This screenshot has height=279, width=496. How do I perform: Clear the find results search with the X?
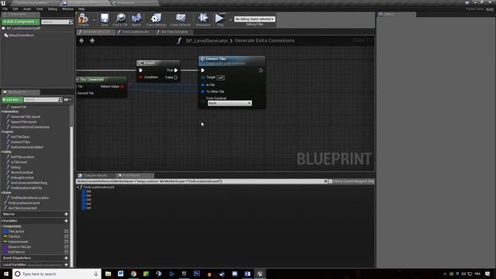(325, 181)
